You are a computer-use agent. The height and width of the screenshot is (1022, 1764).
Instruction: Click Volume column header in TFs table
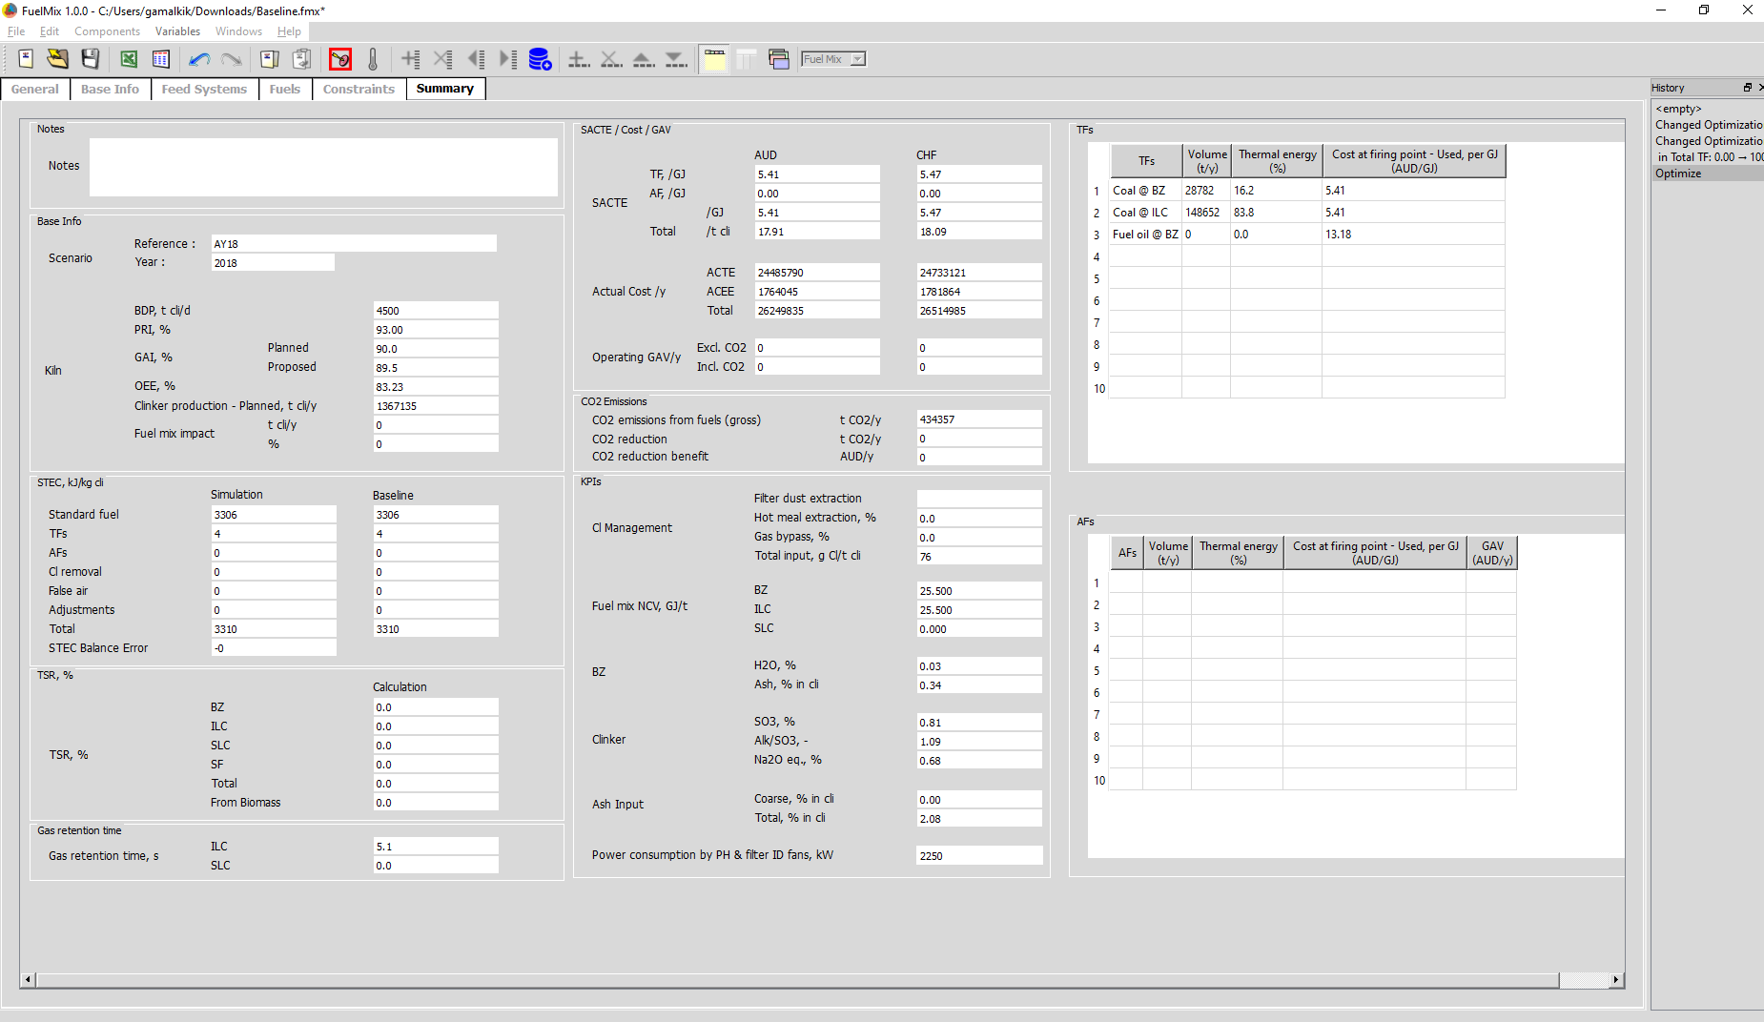coord(1207,161)
